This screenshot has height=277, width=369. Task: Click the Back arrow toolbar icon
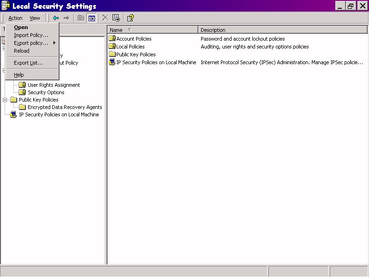56,18
